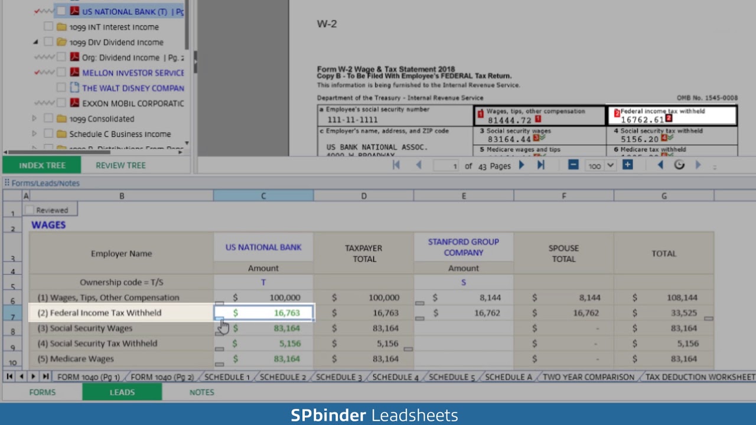Select FORM 1040 (Pg 2) sheet tab
756x425 pixels.
(162, 377)
